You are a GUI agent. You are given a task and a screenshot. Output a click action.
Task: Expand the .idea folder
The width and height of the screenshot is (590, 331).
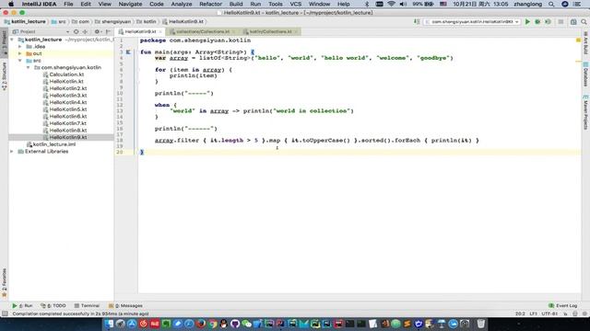tap(20, 47)
